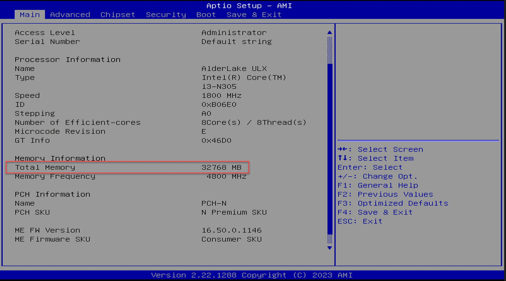Click the scroll up arrow
The height and width of the screenshot is (281, 506).
[329, 33]
